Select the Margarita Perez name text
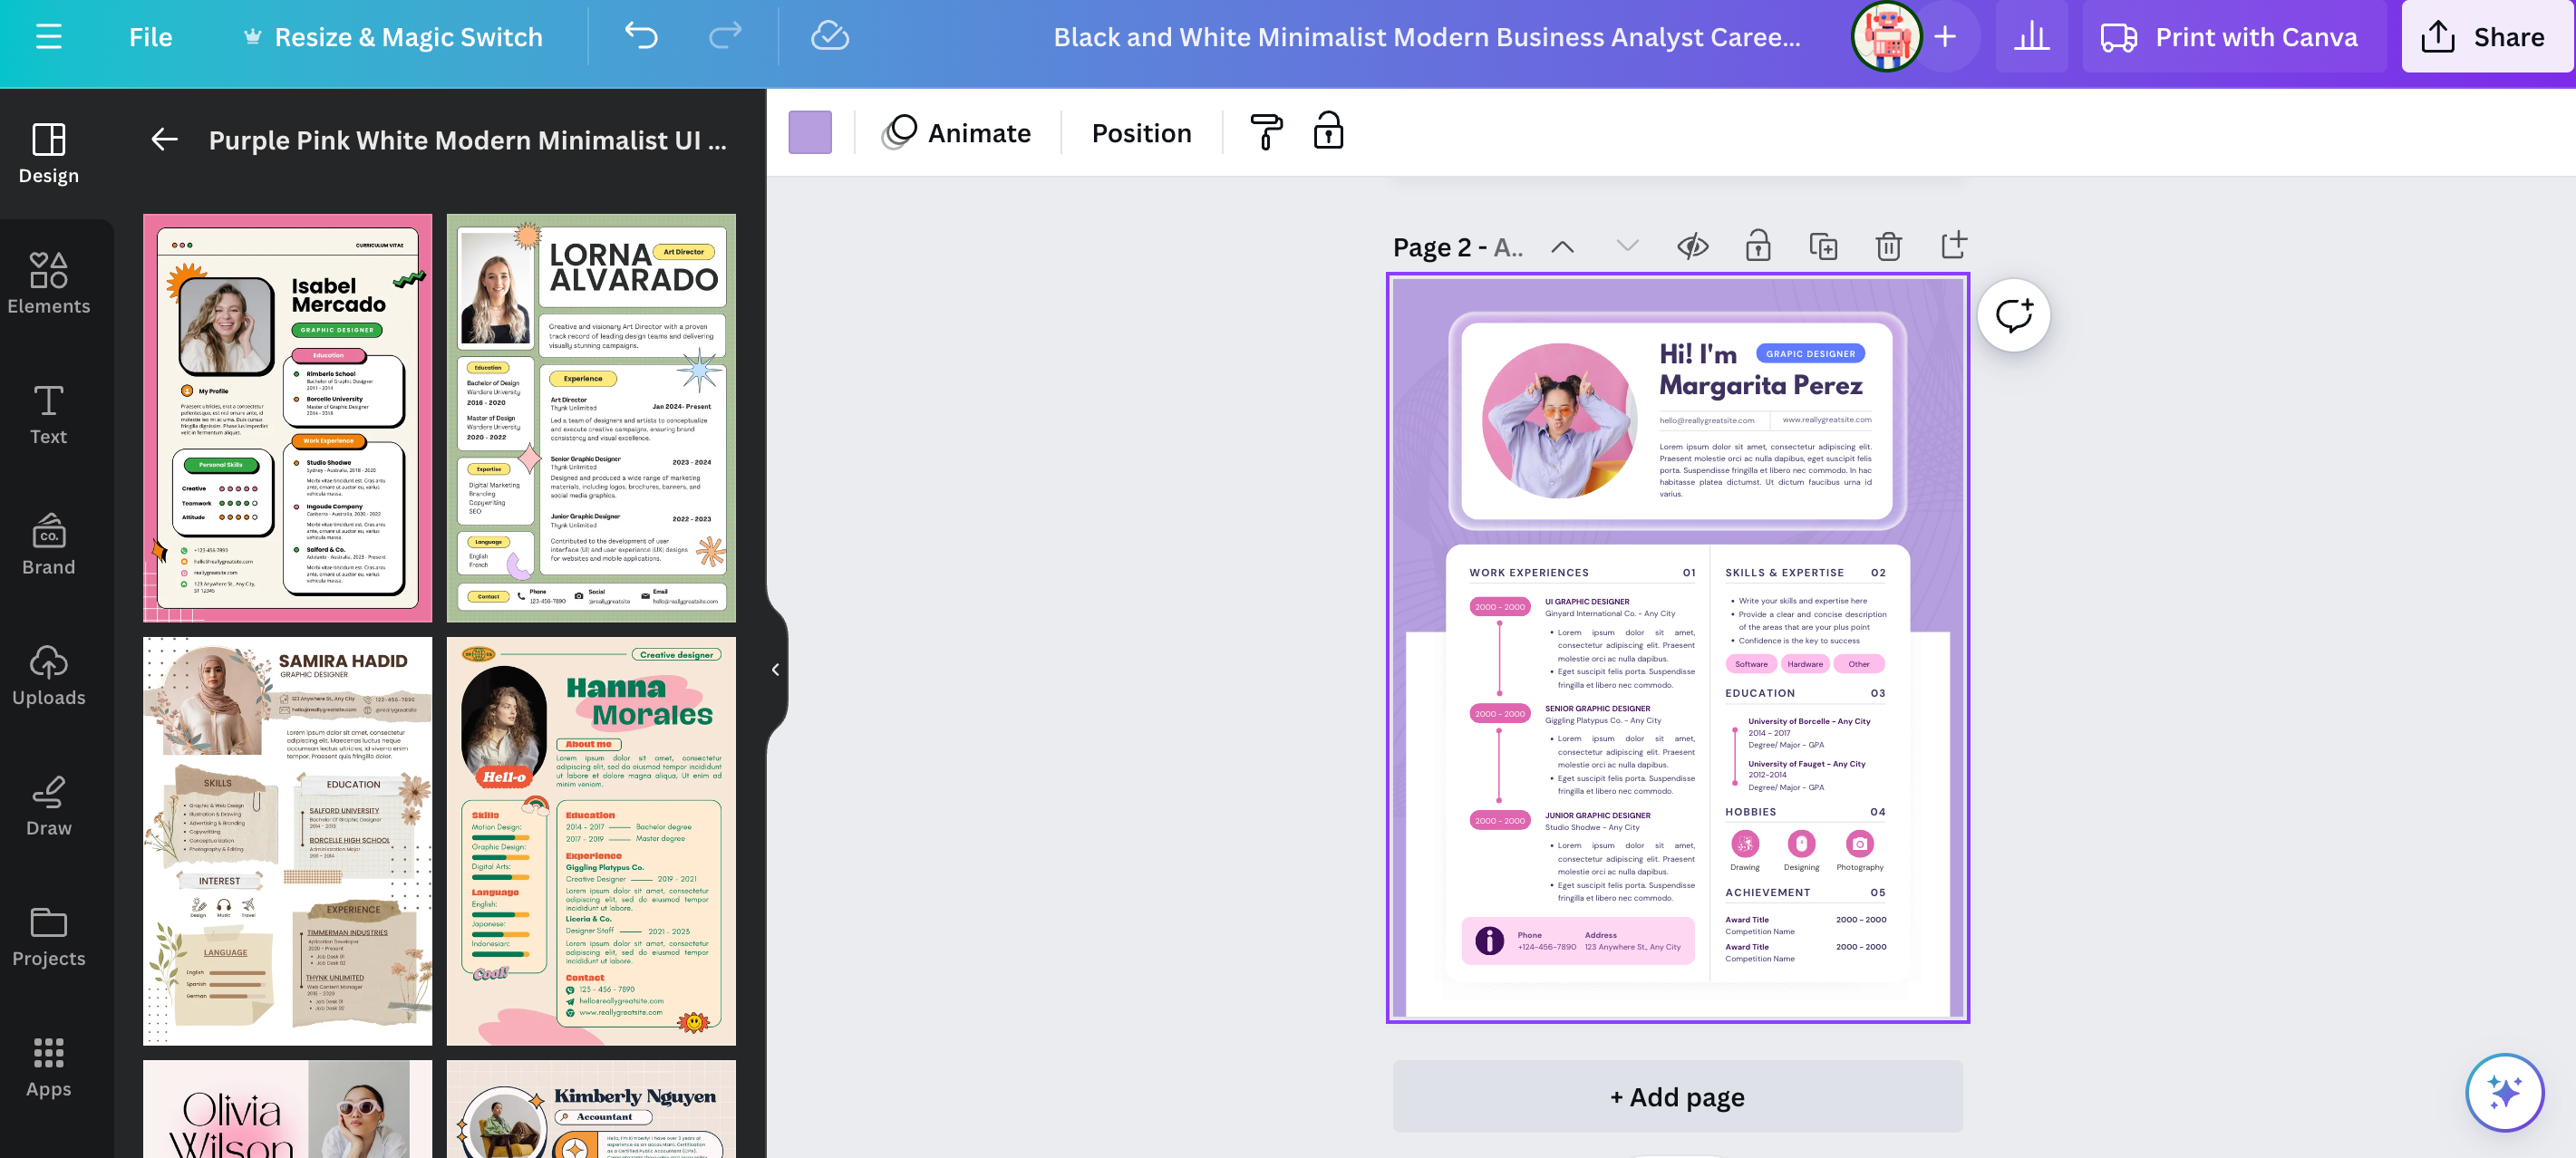 tap(1760, 385)
